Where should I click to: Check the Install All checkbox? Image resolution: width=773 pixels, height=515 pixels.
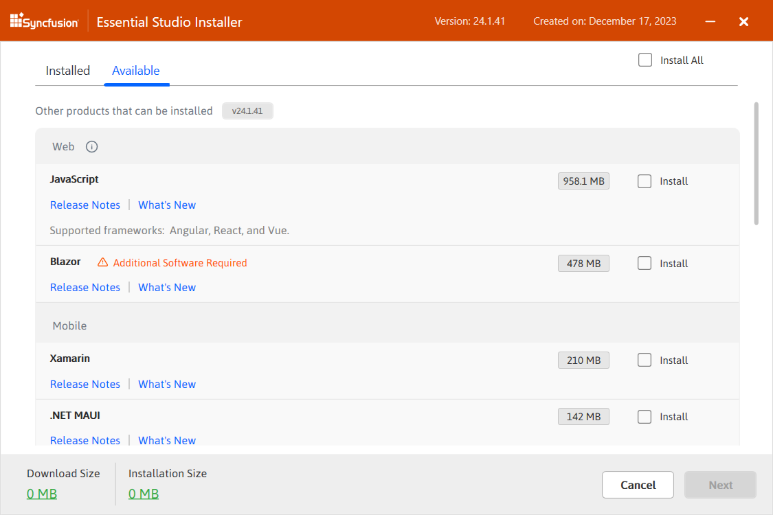(645, 60)
